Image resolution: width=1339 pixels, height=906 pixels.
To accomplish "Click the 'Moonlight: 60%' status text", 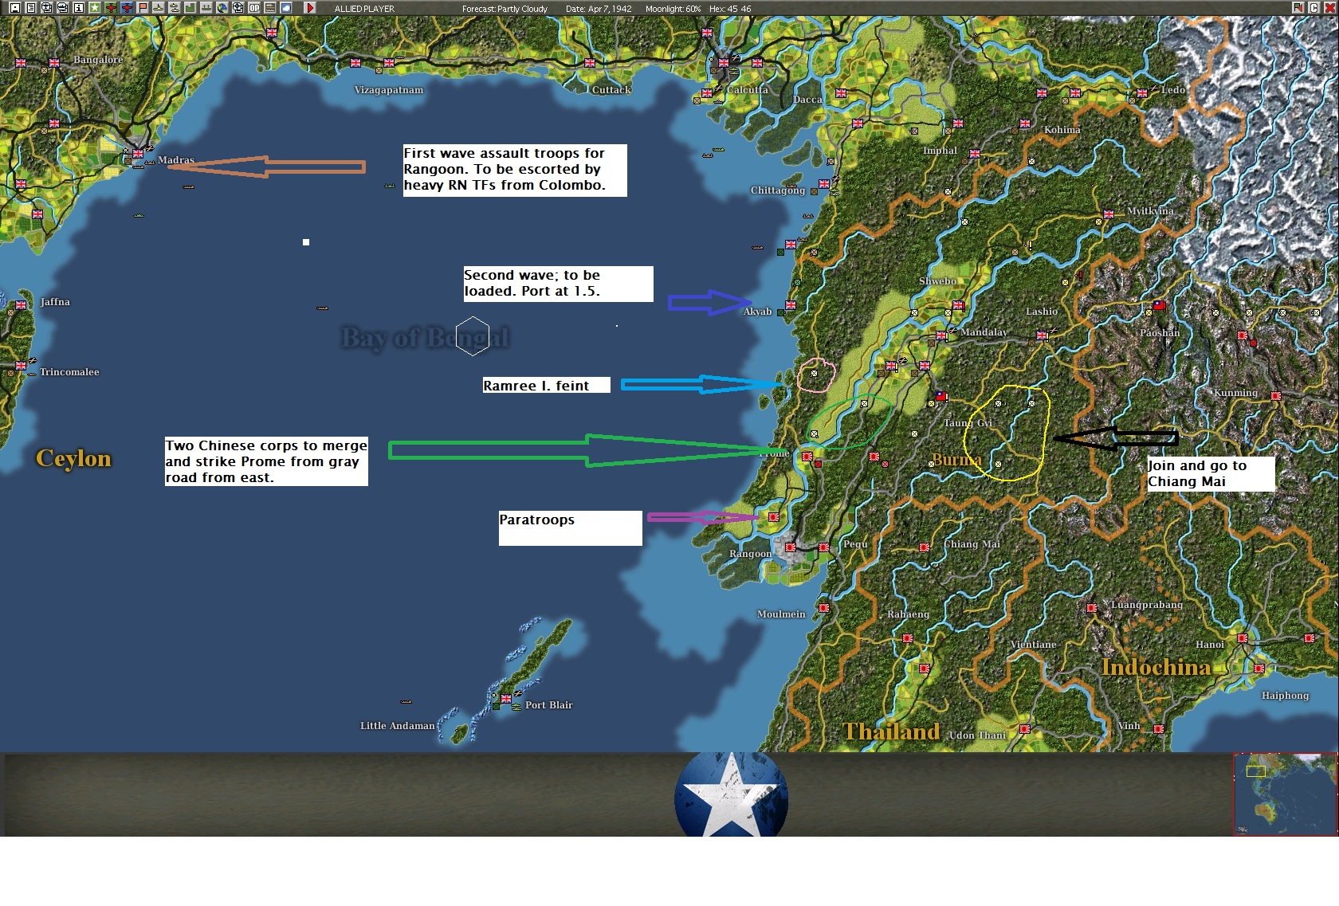I will pyautogui.click(x=673, y=9).
